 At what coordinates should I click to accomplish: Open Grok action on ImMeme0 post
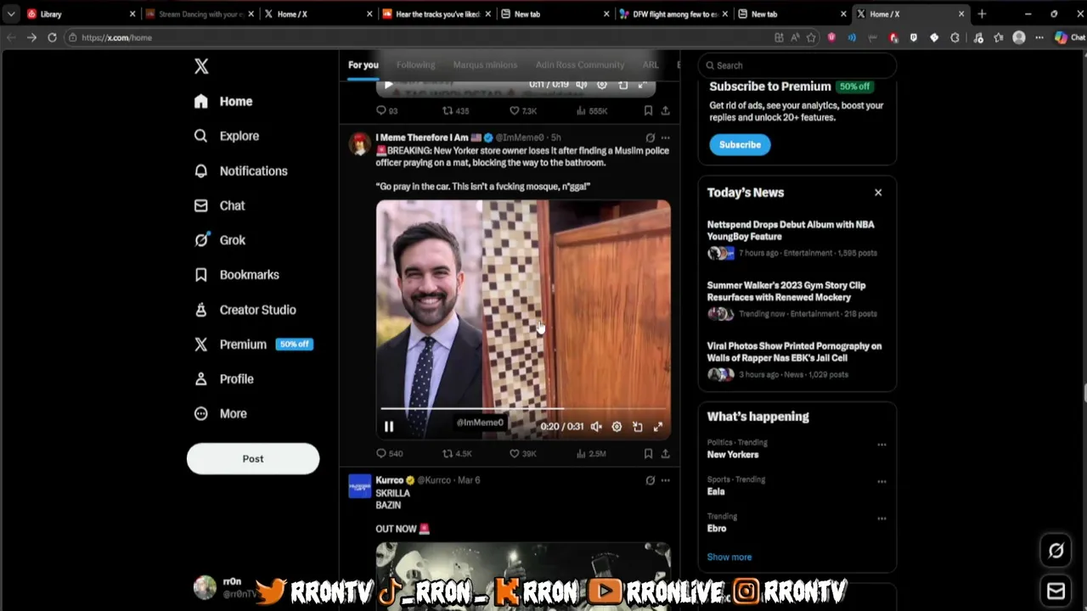coord(650,137)
